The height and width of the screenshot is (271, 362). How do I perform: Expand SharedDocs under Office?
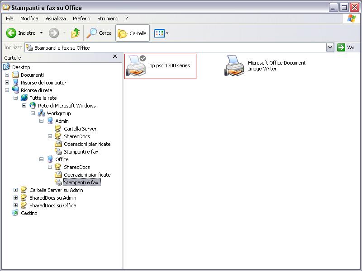pos(50,167)
